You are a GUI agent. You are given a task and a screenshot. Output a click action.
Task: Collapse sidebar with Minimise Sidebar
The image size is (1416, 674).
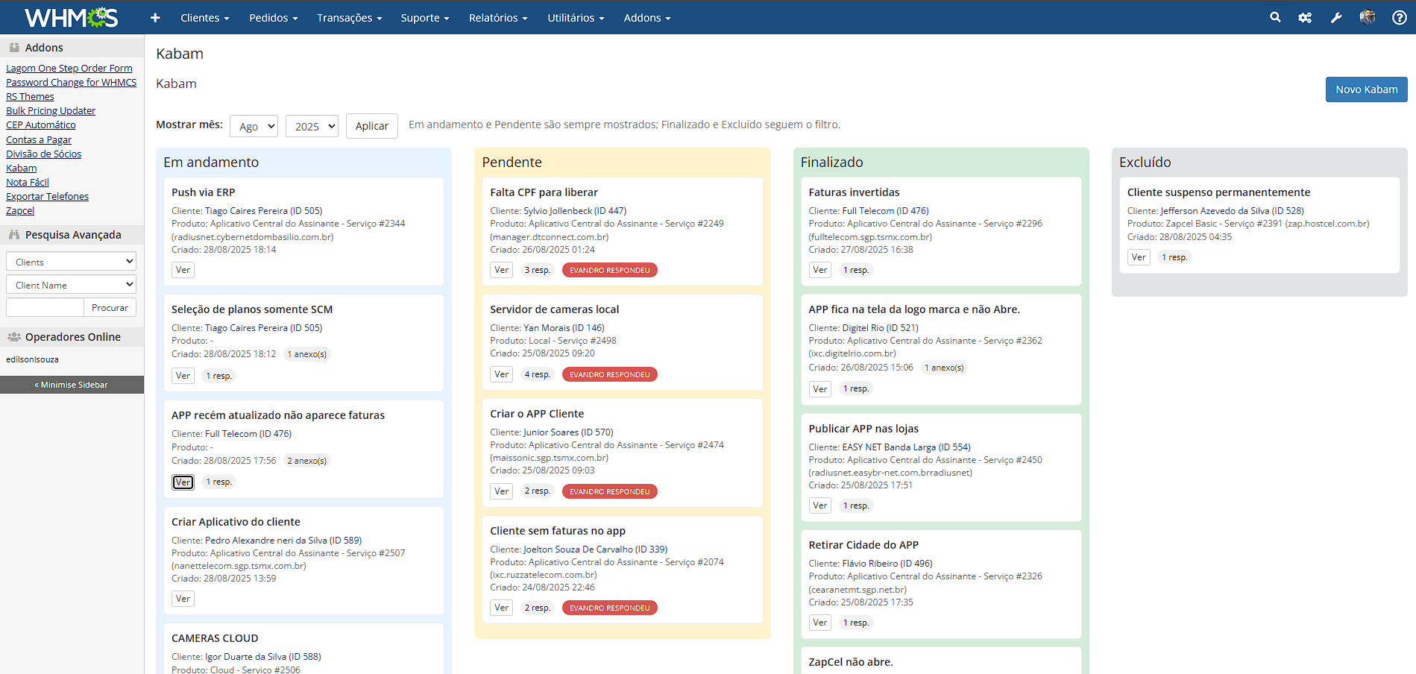(72, 385)
